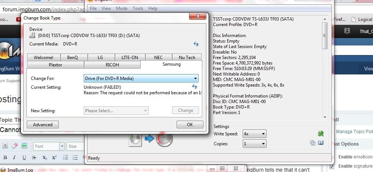Switch to the RICOH tab
The height and width of the screenshot is (172, 373).
pyautogui.click(x=112, y=65)
